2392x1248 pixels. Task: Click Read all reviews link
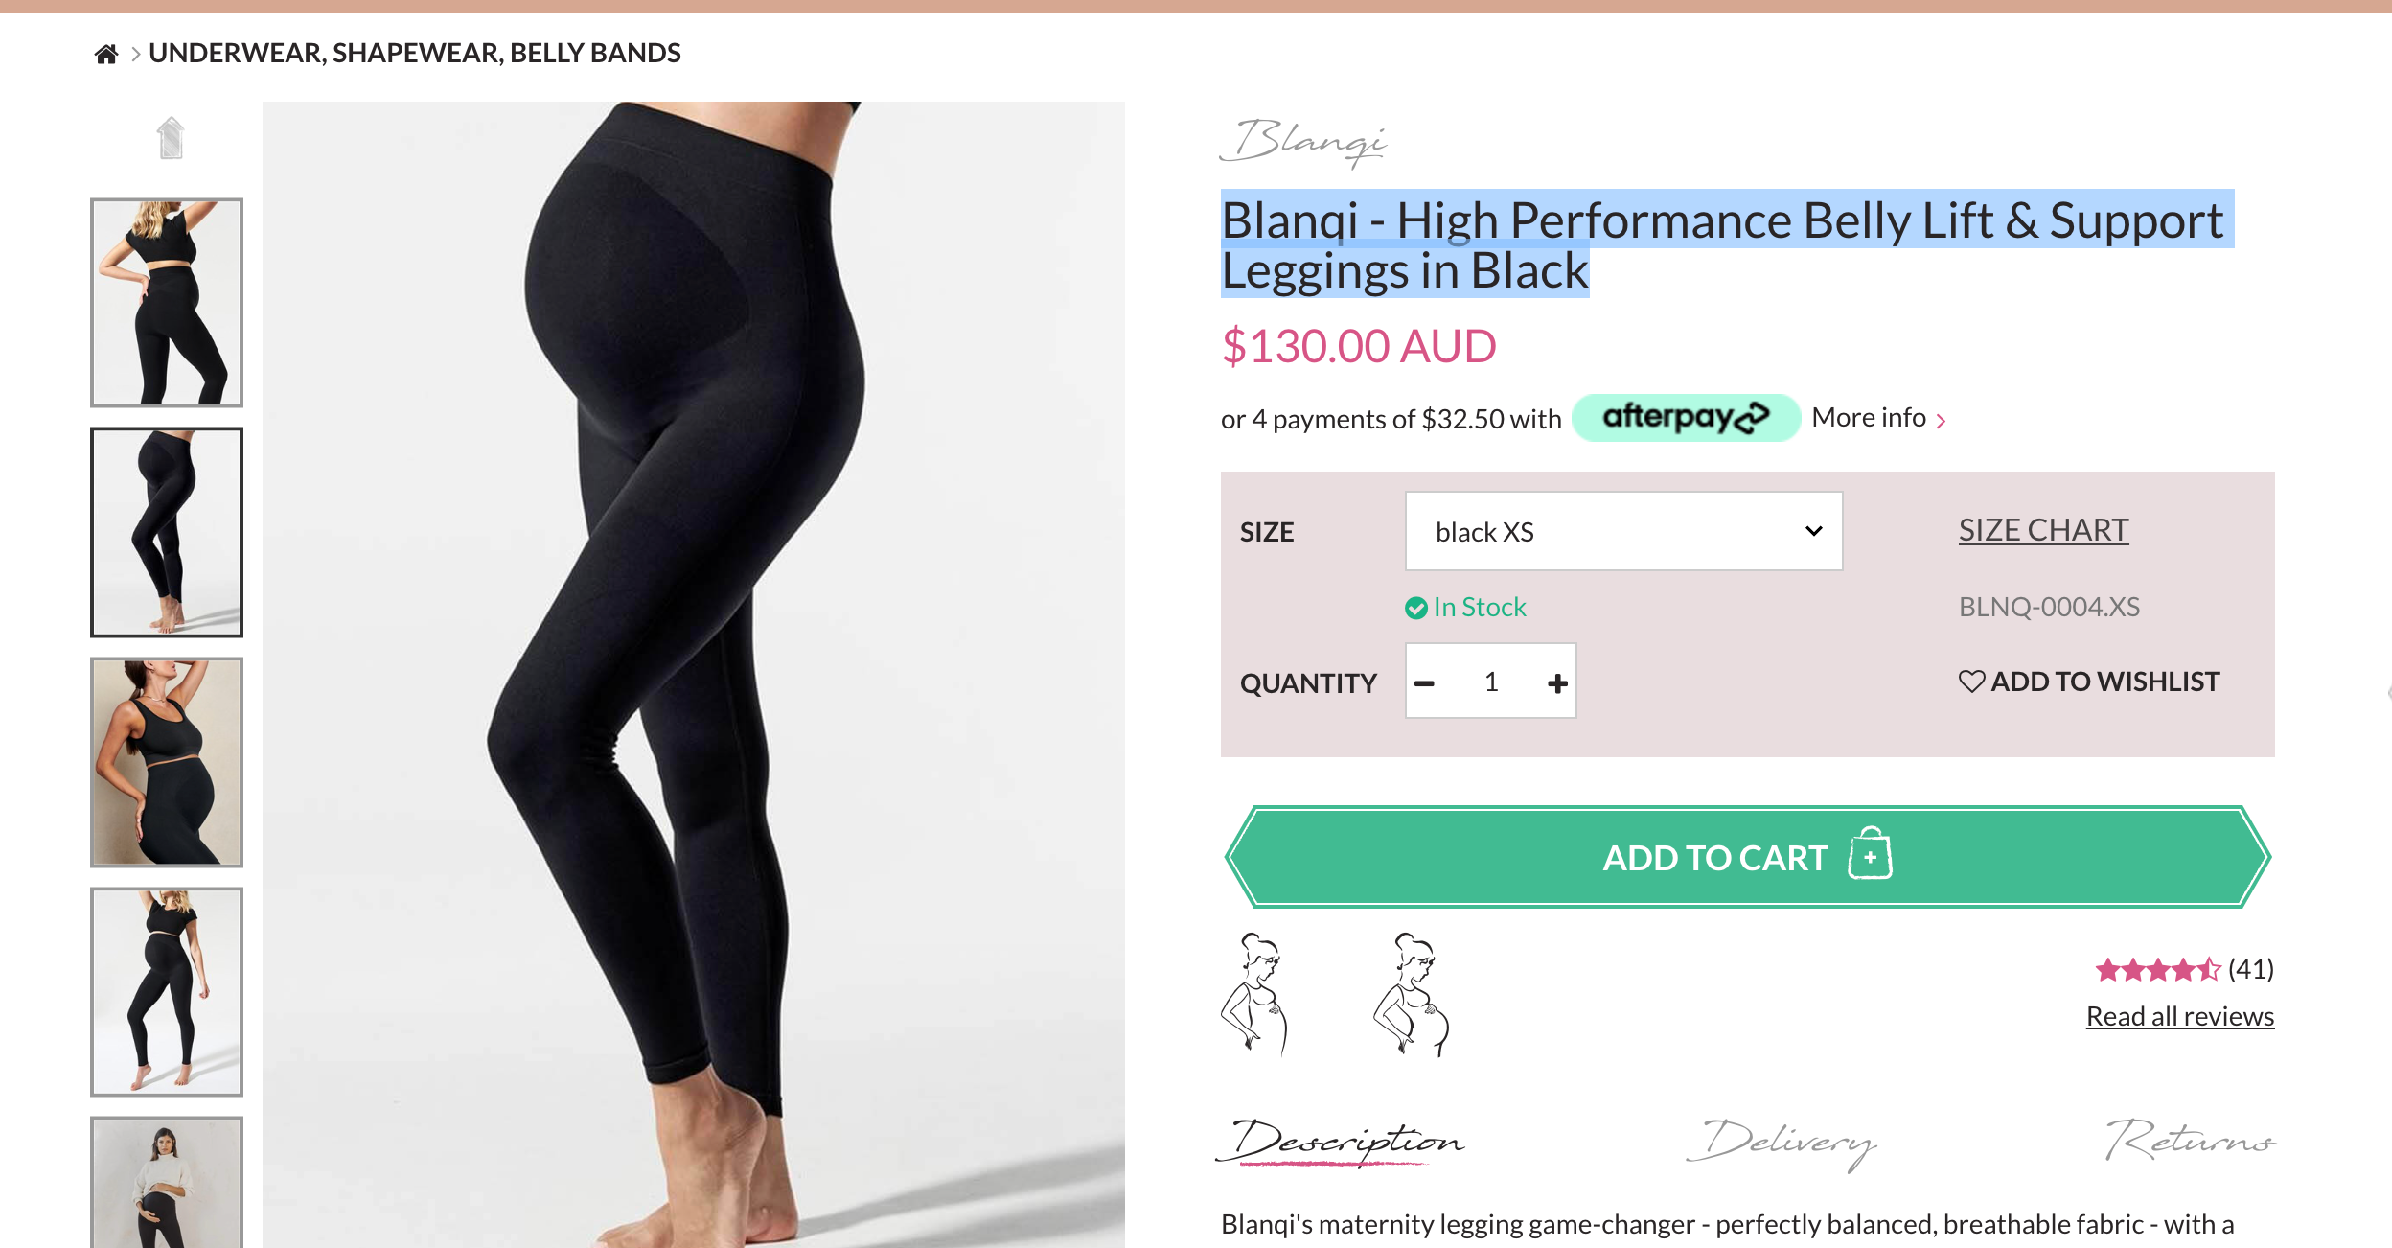click(x=2179, y=1016)
